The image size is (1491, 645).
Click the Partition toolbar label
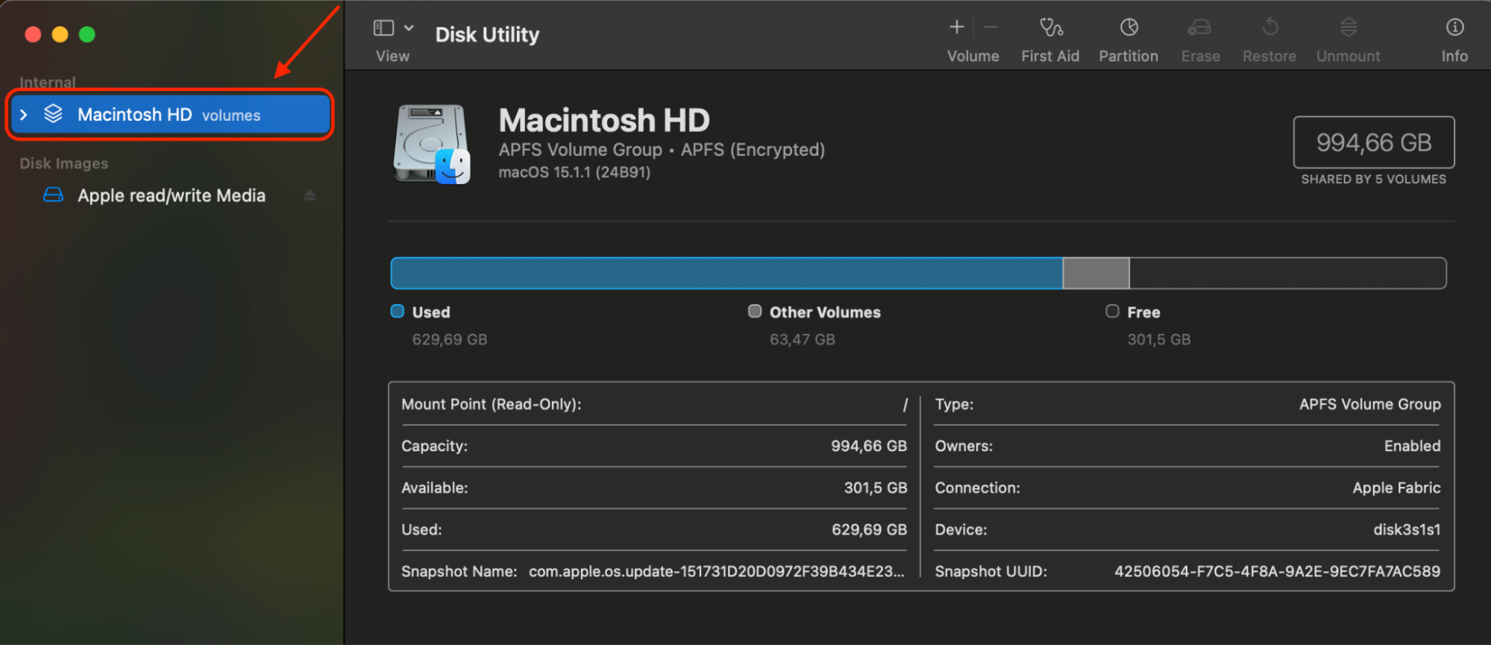[x=1129, y=57]
